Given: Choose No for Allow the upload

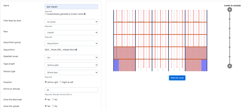Looking at the screenshot, I should tap(53, 106).
